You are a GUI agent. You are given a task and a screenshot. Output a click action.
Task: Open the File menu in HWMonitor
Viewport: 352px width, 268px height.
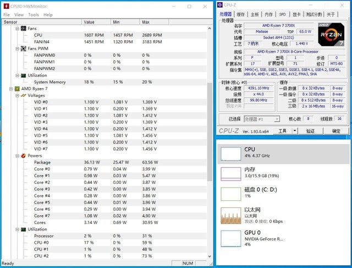(7, 15)
